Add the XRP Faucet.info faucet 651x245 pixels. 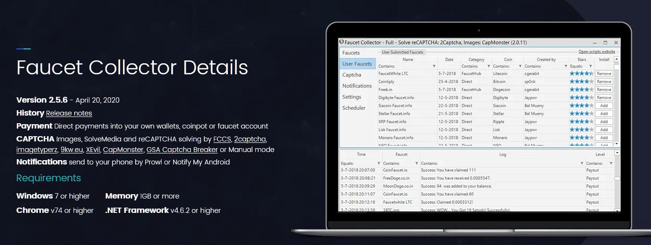click(604, 122)
